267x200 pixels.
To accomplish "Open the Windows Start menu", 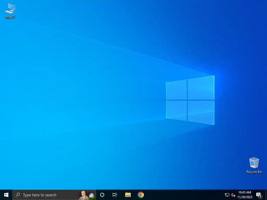I will (6, 195).
